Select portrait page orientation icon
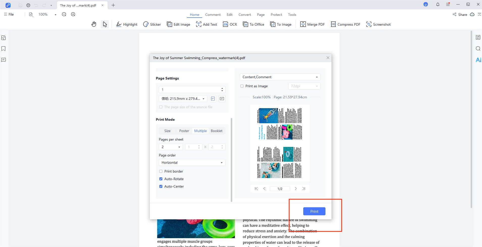 213,99
